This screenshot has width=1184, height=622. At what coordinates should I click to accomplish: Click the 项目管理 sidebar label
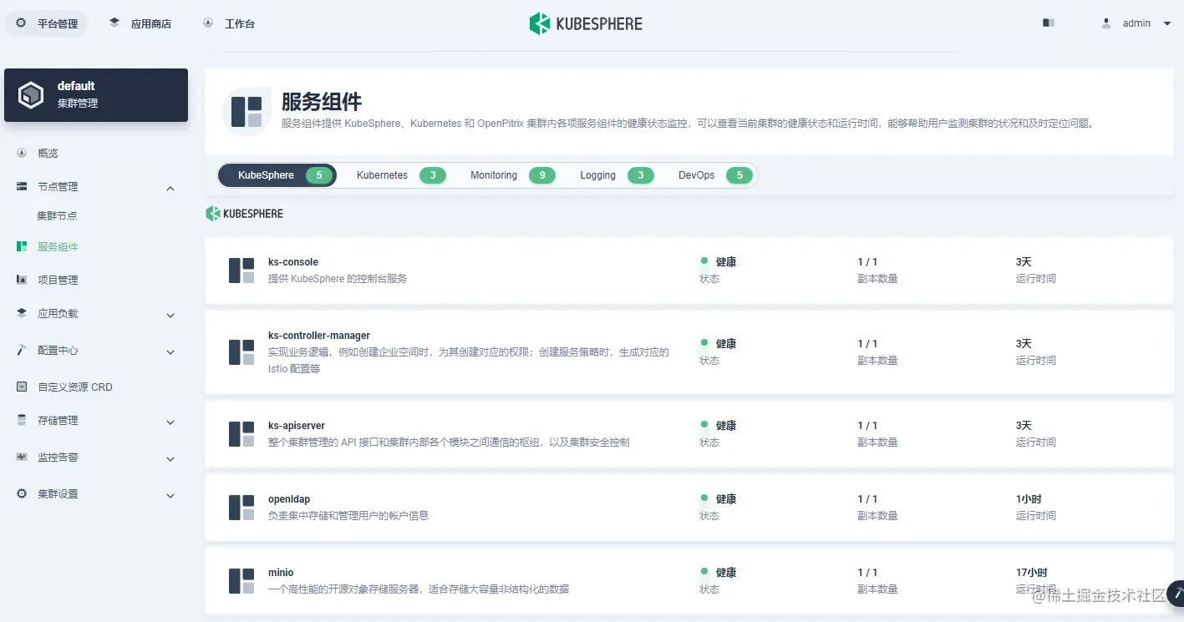(x=58, y=281)
